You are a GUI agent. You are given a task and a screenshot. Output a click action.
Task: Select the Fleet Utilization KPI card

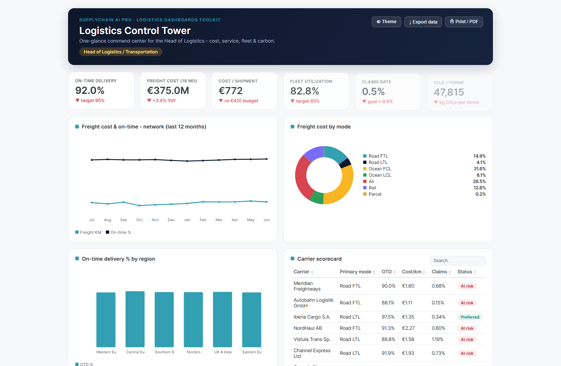pyautogui.click(x=316, y=91)
